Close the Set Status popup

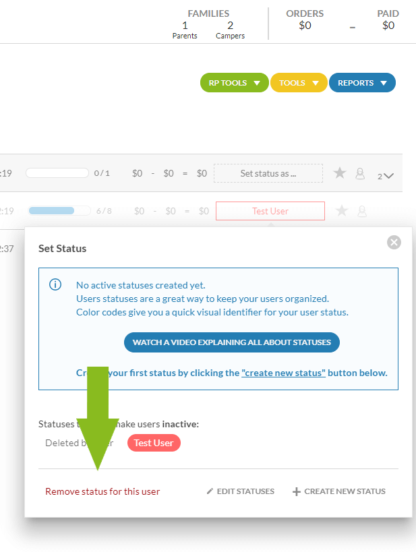tap(394, 242)
